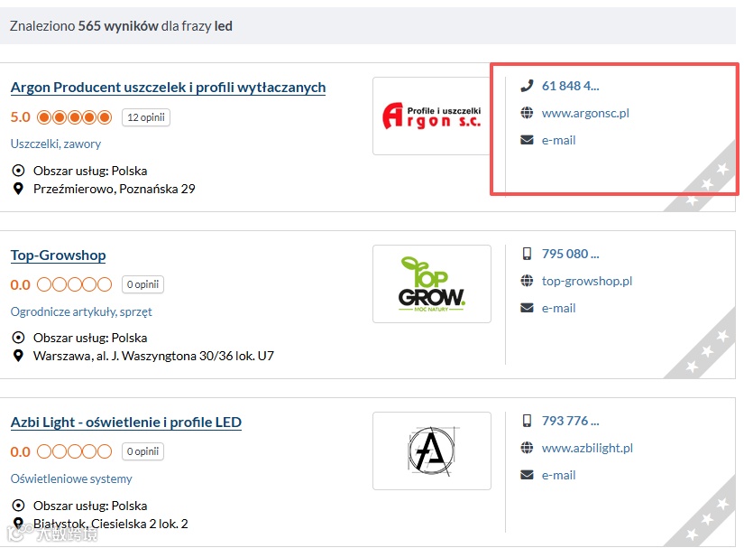
Task: Open the e-mail link for Azbi Light
Action: [x=558, y=475]
